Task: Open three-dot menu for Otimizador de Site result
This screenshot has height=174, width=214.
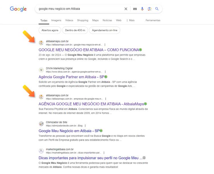Action: [x=85, y=126]
